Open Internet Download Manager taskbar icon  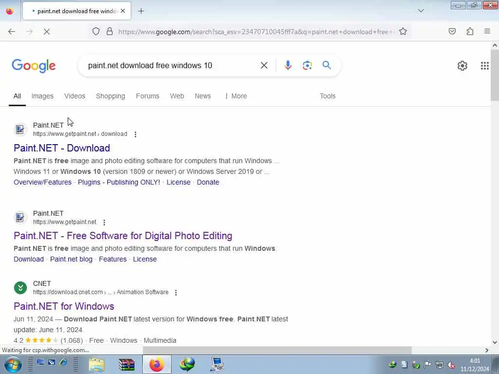(x=187, y=364)
